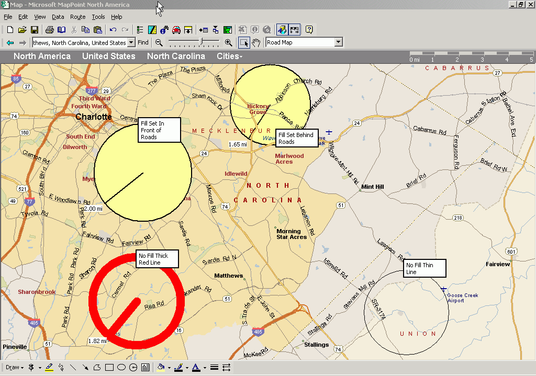Select the Arrow drawing tool
The image size is (536, 376).
[x=85, y=367]
